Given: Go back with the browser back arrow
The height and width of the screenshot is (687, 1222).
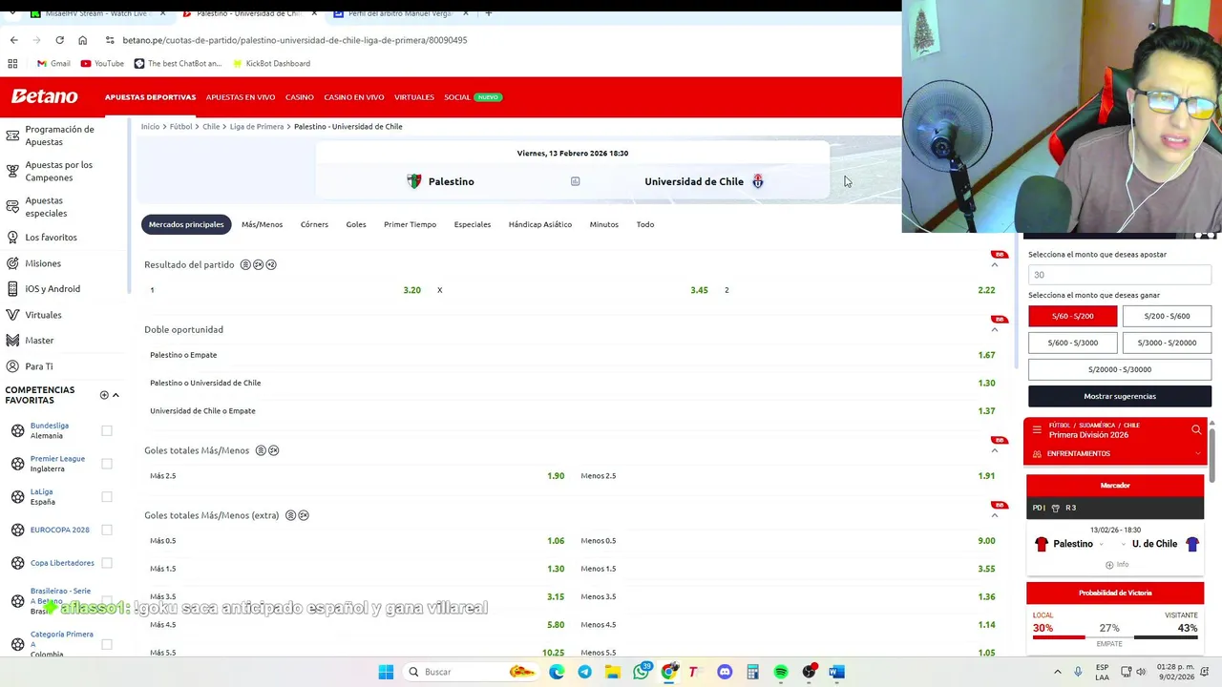Looking at the screenshot, I should coord(13,40).
